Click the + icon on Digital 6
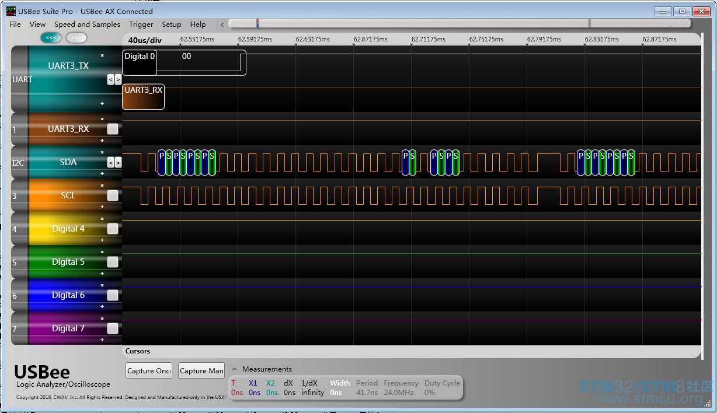The width and height of the screenshot is (717, 413). [102, 306]
